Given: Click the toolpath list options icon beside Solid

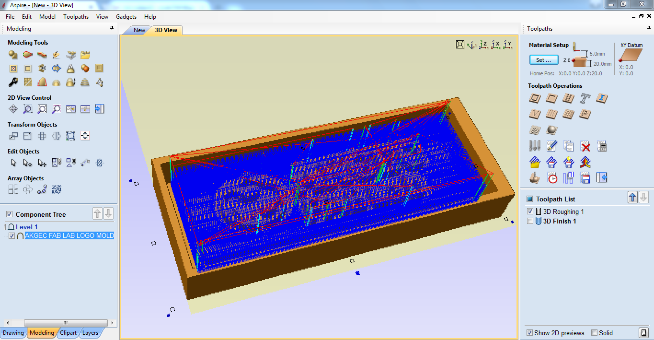Looking at the screenshot, I should click(x=643, y=333).
